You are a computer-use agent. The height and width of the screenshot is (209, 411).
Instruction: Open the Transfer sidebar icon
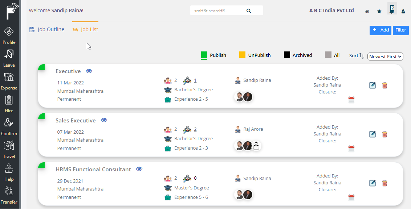(9, 191)
